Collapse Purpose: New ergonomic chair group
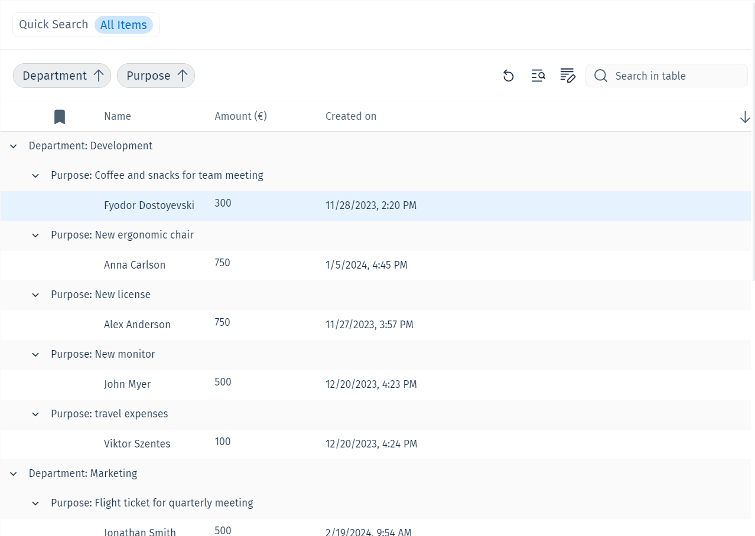755x536 pixels. 35,235
